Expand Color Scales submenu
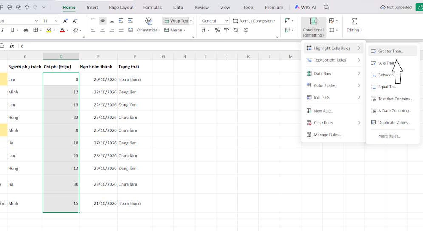Screen dimensions: 423x231 [333, 85]
